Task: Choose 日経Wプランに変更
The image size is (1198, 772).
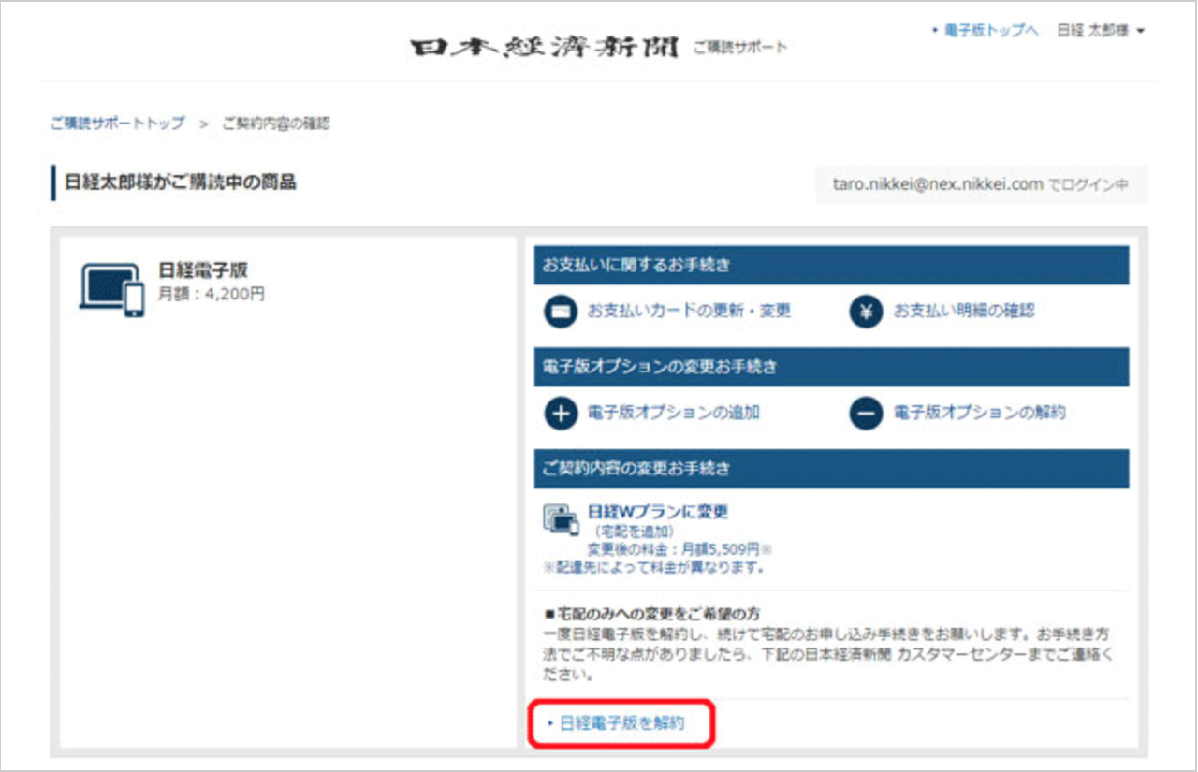Action: (x=657, y=512)
